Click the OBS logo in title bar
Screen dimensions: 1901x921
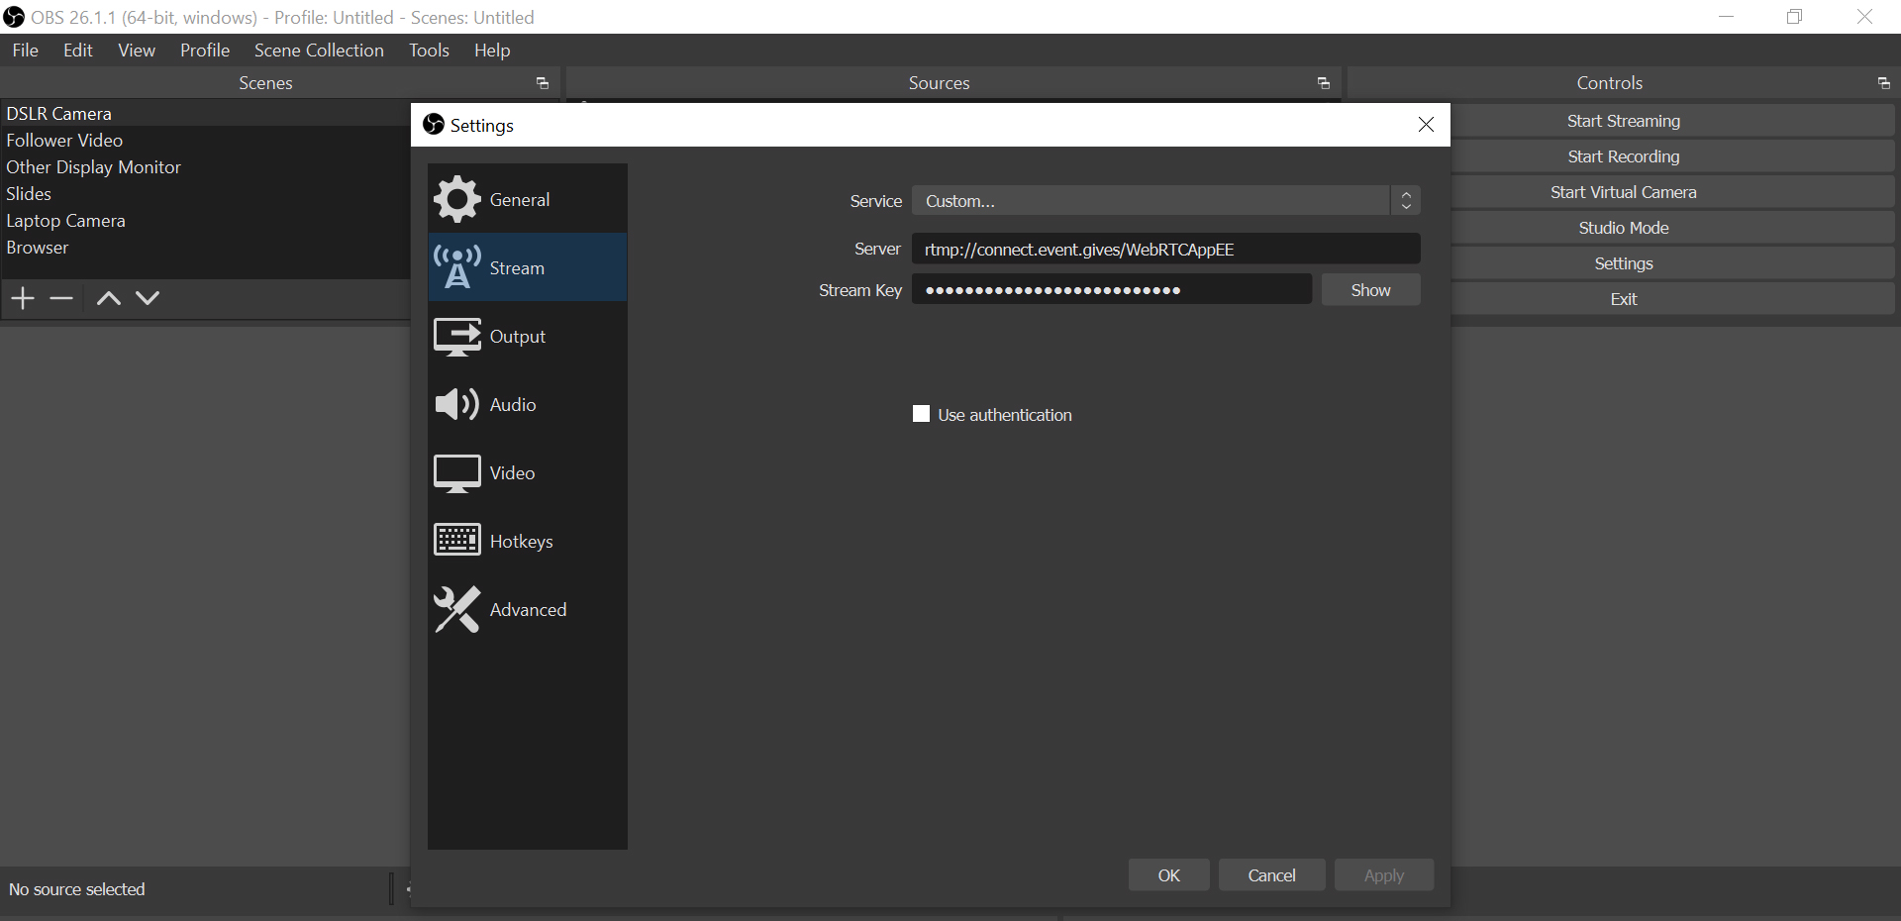click(14, 17)
